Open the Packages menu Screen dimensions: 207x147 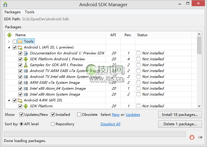point(12,12)
